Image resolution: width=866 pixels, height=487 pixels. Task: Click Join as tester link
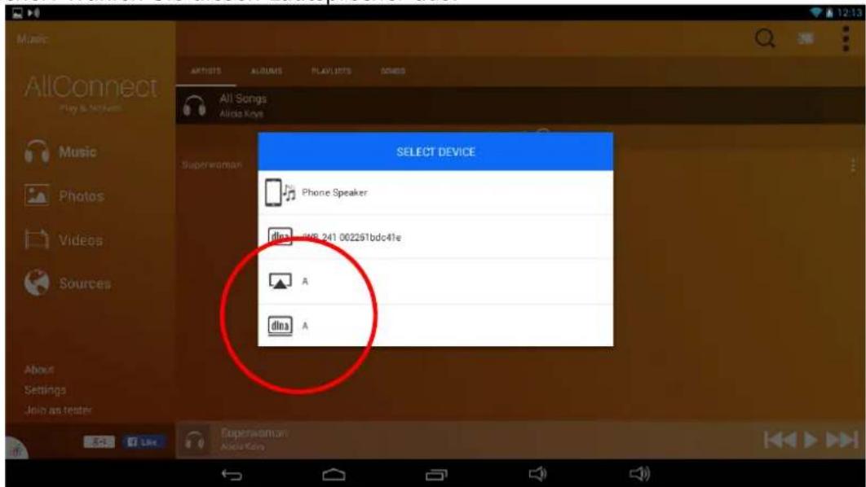click(x=58, y=410)
